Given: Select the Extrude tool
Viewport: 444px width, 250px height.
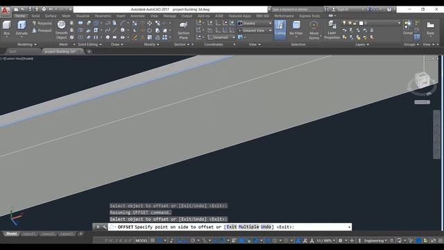Looking at the screenshot, I should tap(22, 28).
